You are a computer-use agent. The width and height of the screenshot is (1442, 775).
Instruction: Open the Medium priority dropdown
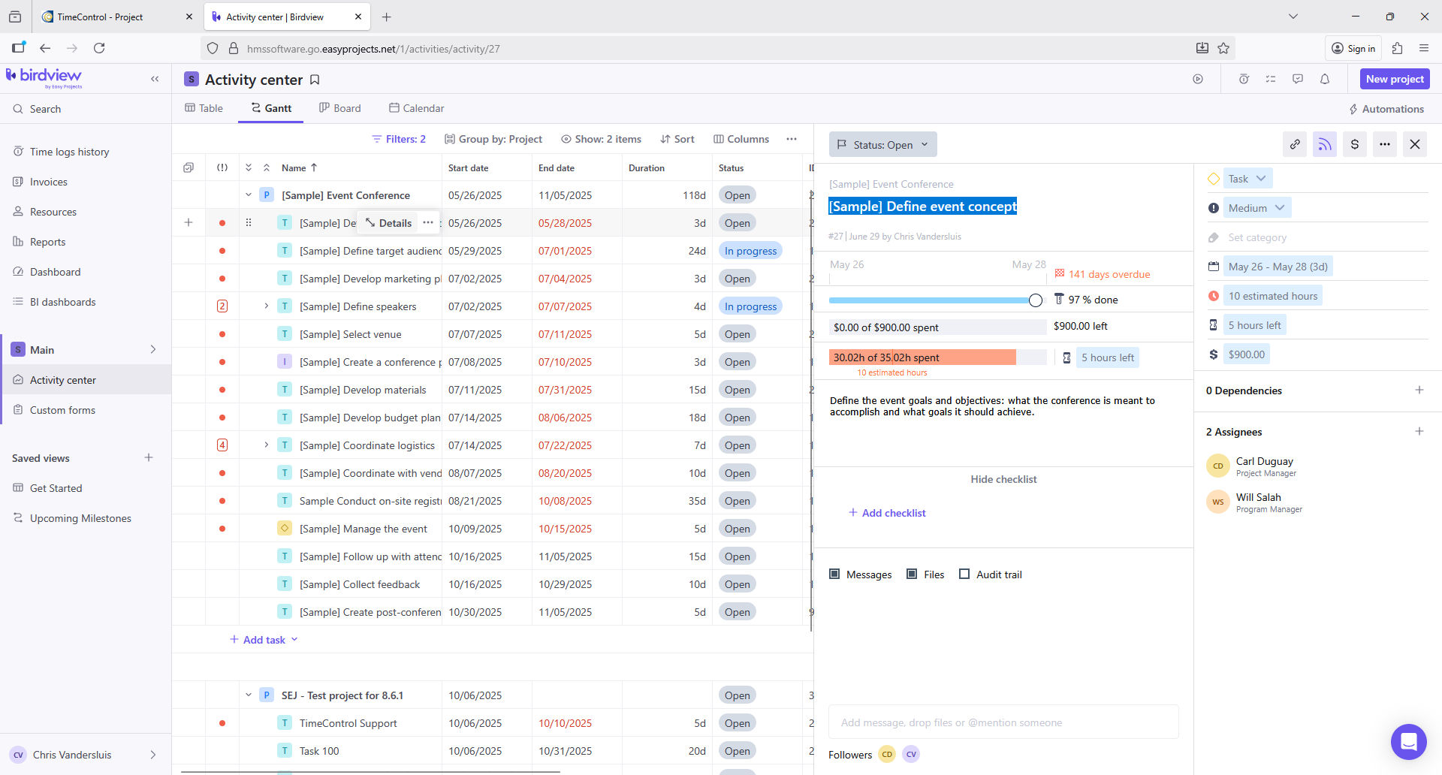point(1256,208)
